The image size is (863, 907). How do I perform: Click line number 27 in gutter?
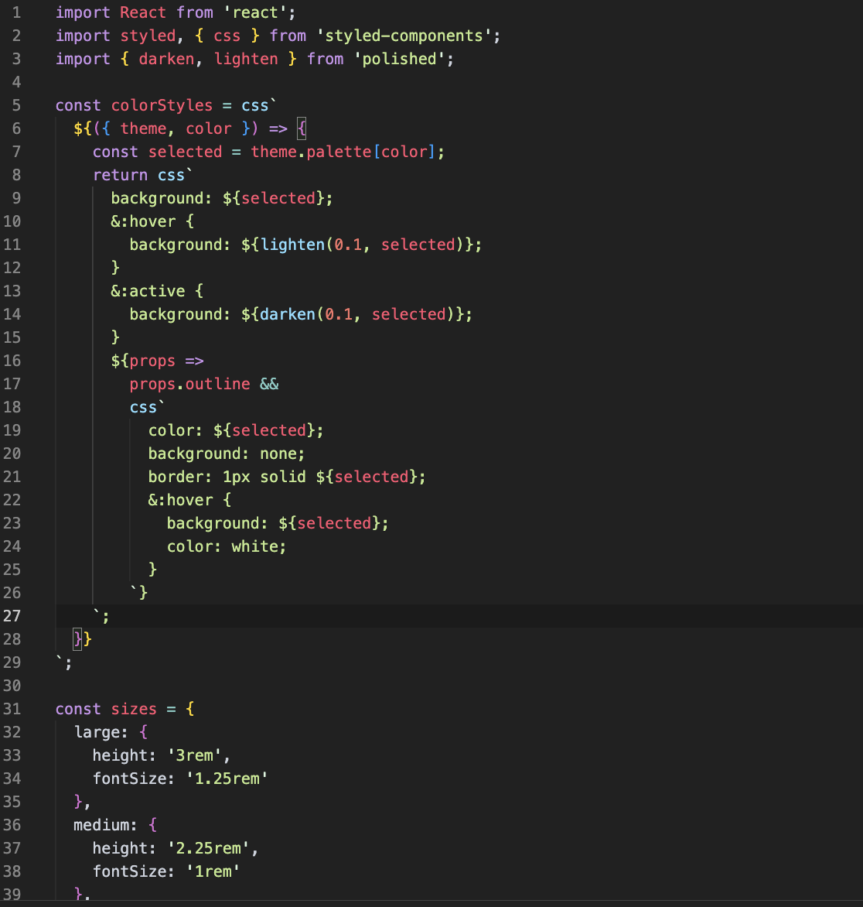click(x=12, y=616)
